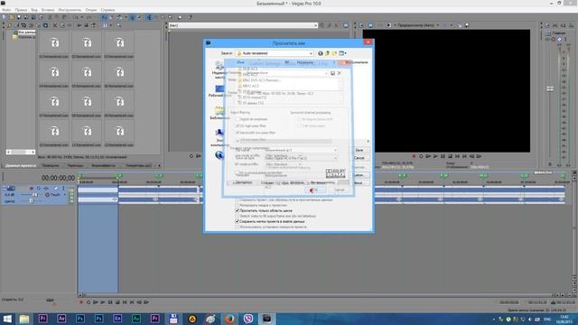Click the What's This help icon

(x=191, y=17)
